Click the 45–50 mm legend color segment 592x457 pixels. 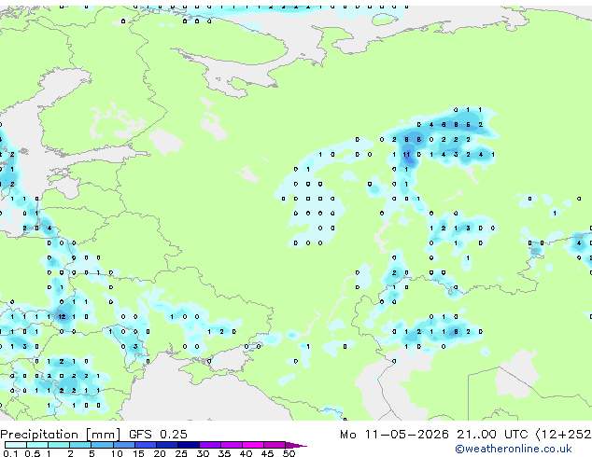point(275,445)
